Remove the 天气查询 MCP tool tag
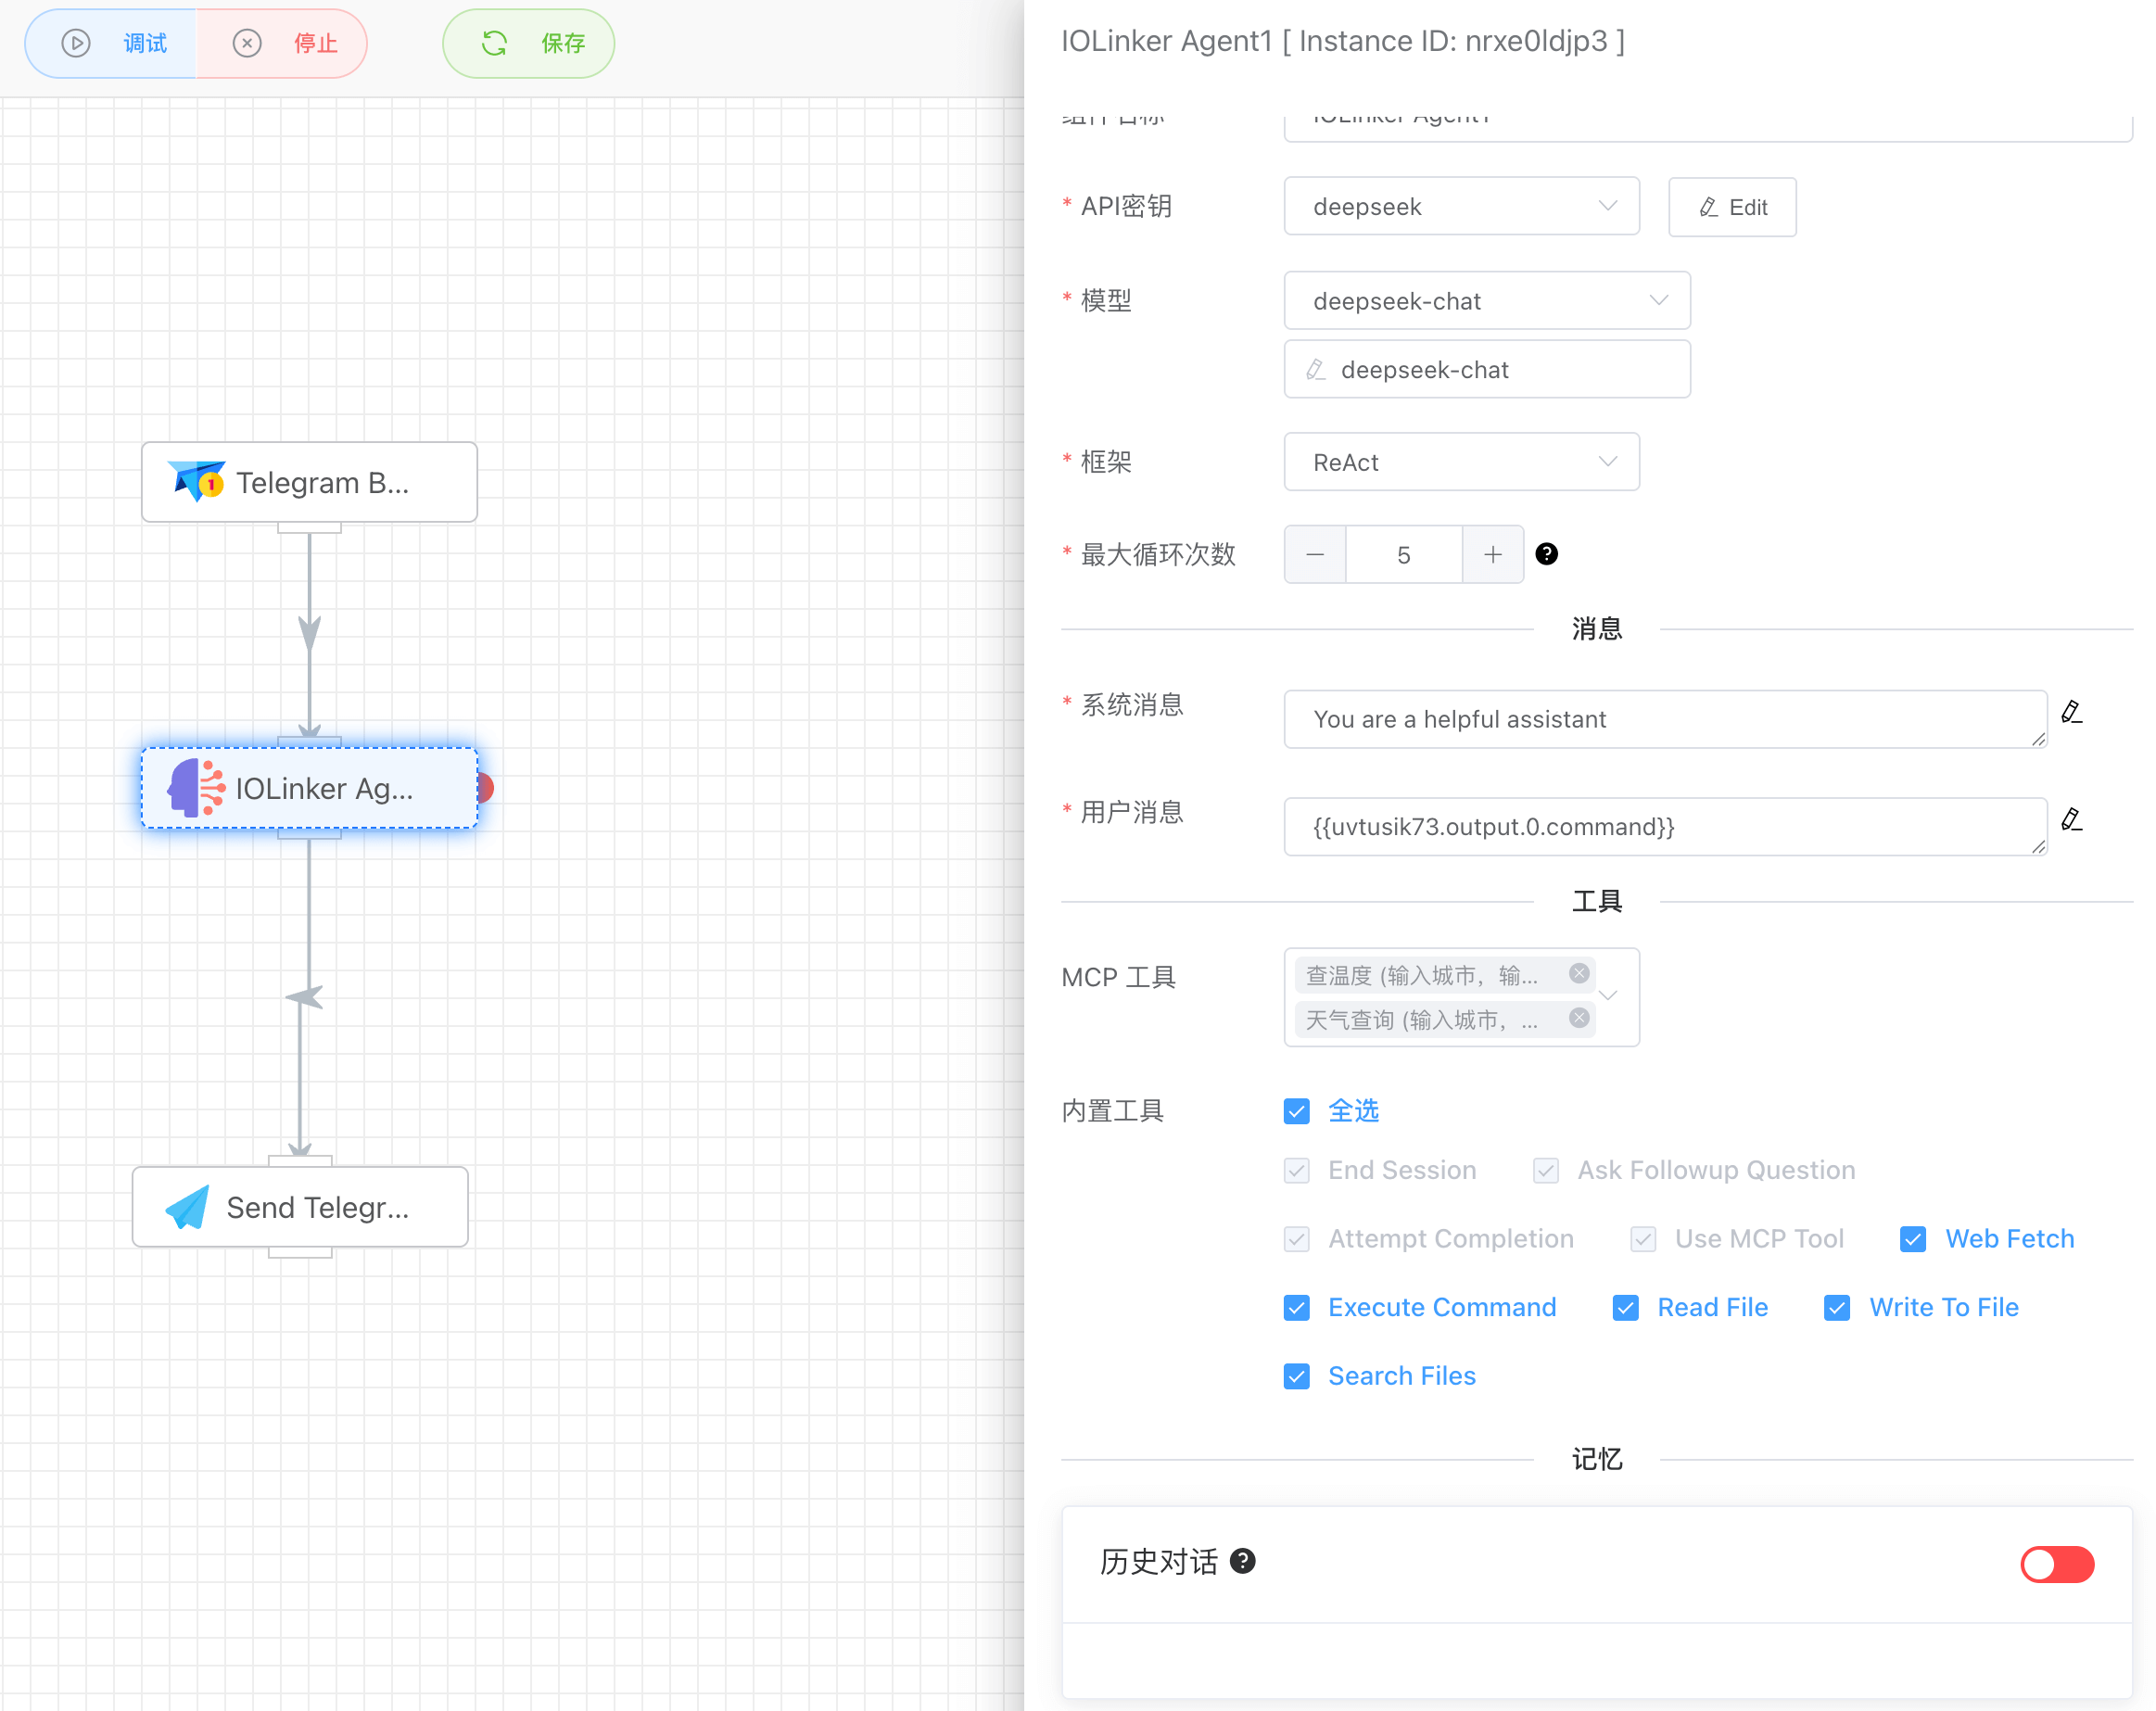This screenshot has width=2156, height=1711. click(x=1579, y=1018)
